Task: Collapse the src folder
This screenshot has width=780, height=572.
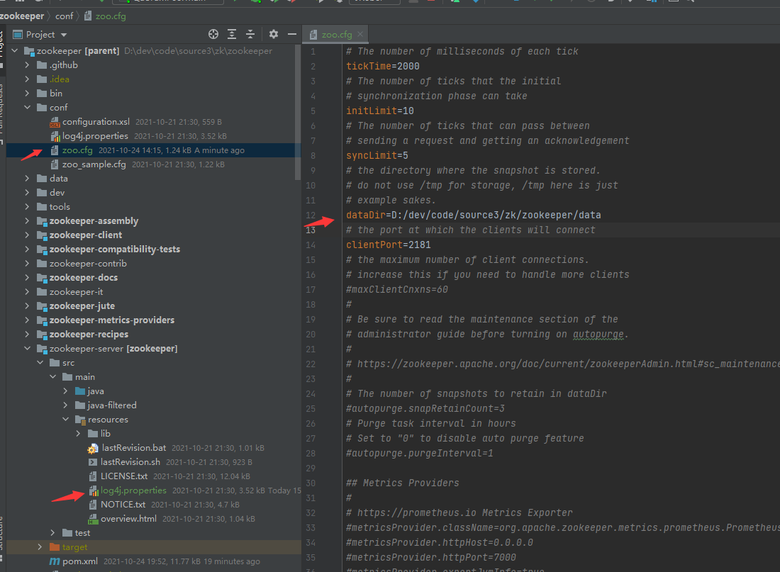Action: 40,363
